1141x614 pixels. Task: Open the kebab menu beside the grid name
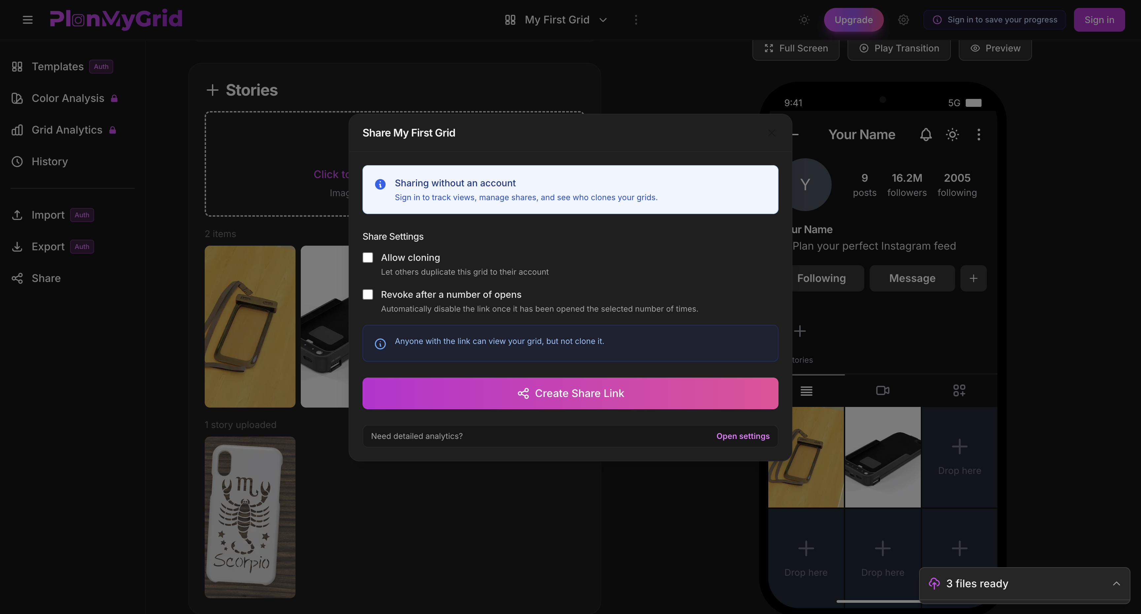[x=636, y=19]
